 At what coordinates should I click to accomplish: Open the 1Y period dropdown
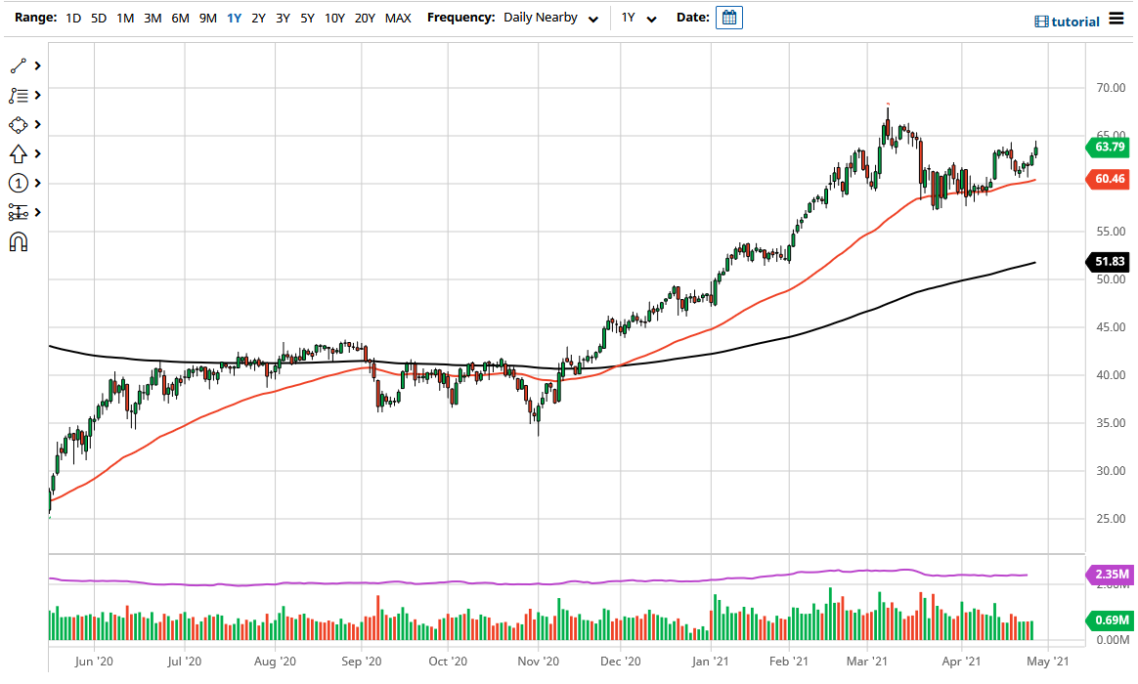click(x=638, y=18)
